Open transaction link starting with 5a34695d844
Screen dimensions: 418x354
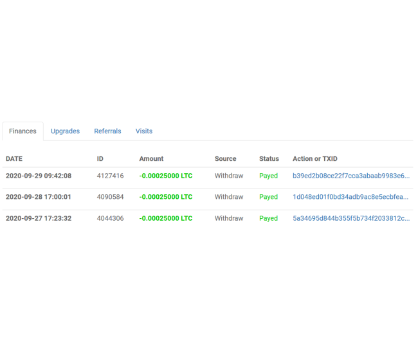tap(350, 218)
